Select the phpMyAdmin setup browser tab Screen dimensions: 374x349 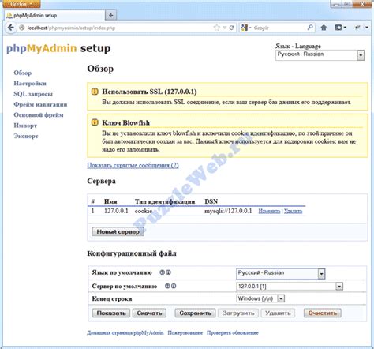pyautogui.click(x=54, y=16)
